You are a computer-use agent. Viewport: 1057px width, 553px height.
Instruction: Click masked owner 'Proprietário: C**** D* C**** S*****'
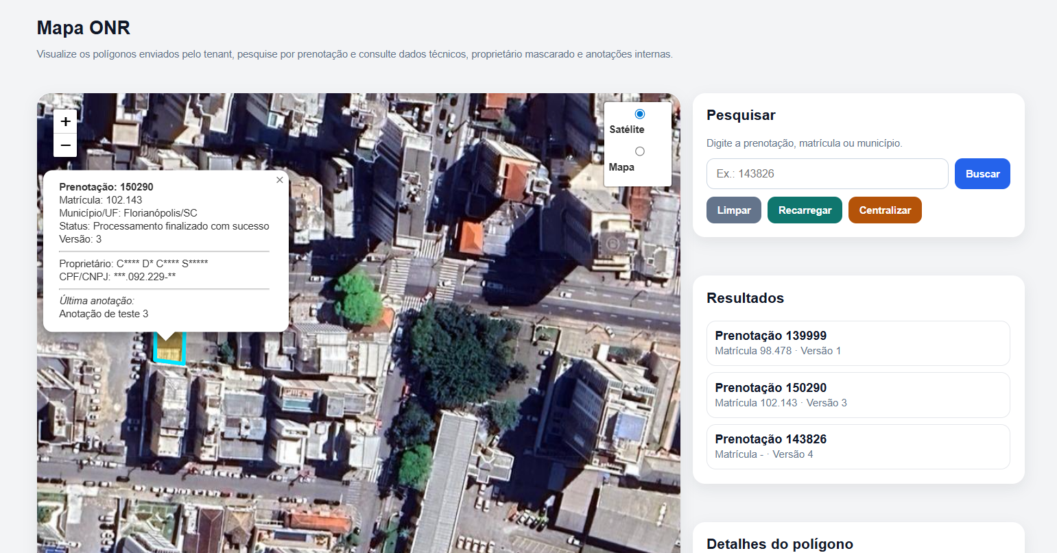tap(134, 264)
